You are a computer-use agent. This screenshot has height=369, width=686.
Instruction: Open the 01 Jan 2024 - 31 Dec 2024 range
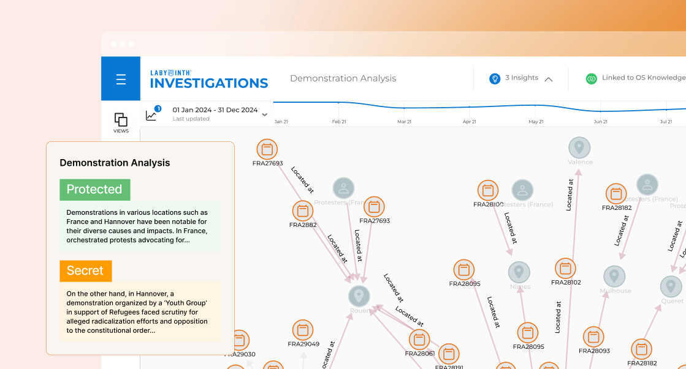215,110
